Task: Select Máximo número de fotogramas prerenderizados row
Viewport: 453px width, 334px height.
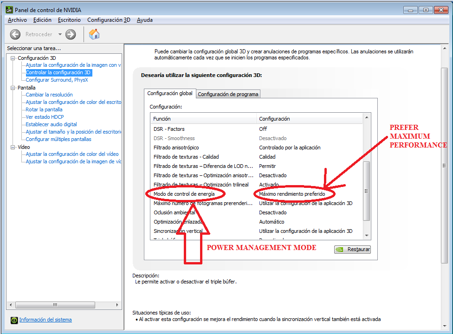Action: point(257,203)
